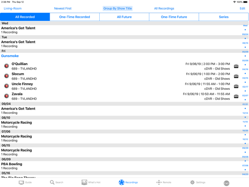The width and height of the screenshot is (249, 187).
Task: Open the Slocum episode recording
Action: coord(121,76)
